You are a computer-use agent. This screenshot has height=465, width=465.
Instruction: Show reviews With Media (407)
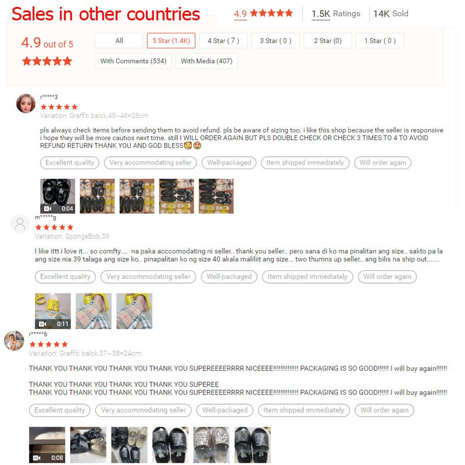(x=207, y=61)
